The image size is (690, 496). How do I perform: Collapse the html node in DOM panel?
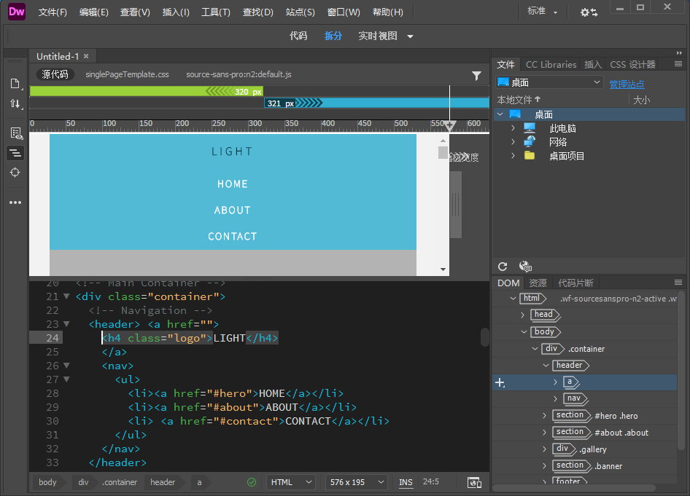pos(513,299)
